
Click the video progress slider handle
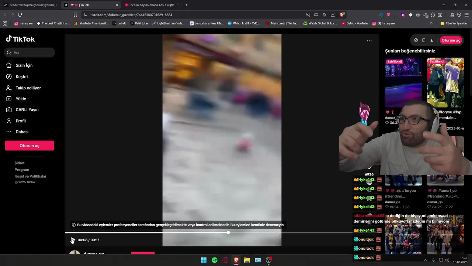pos(229,232)
